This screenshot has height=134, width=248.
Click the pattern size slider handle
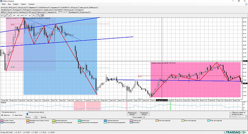coord(27,114)
